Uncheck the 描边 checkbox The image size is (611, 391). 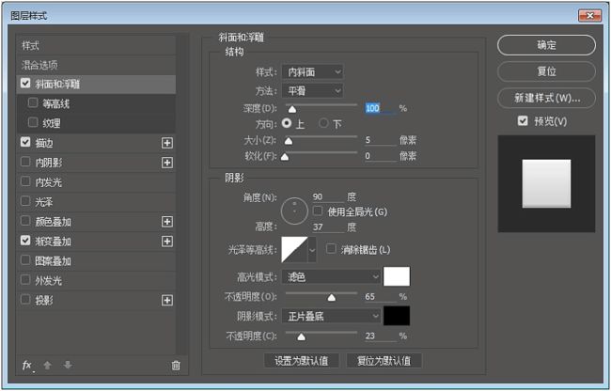coord(25,142)
